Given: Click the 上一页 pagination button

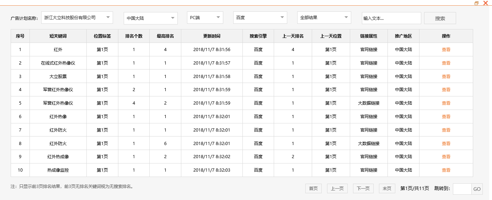Looking at the screenshot, I should click(x=337, y=189).
